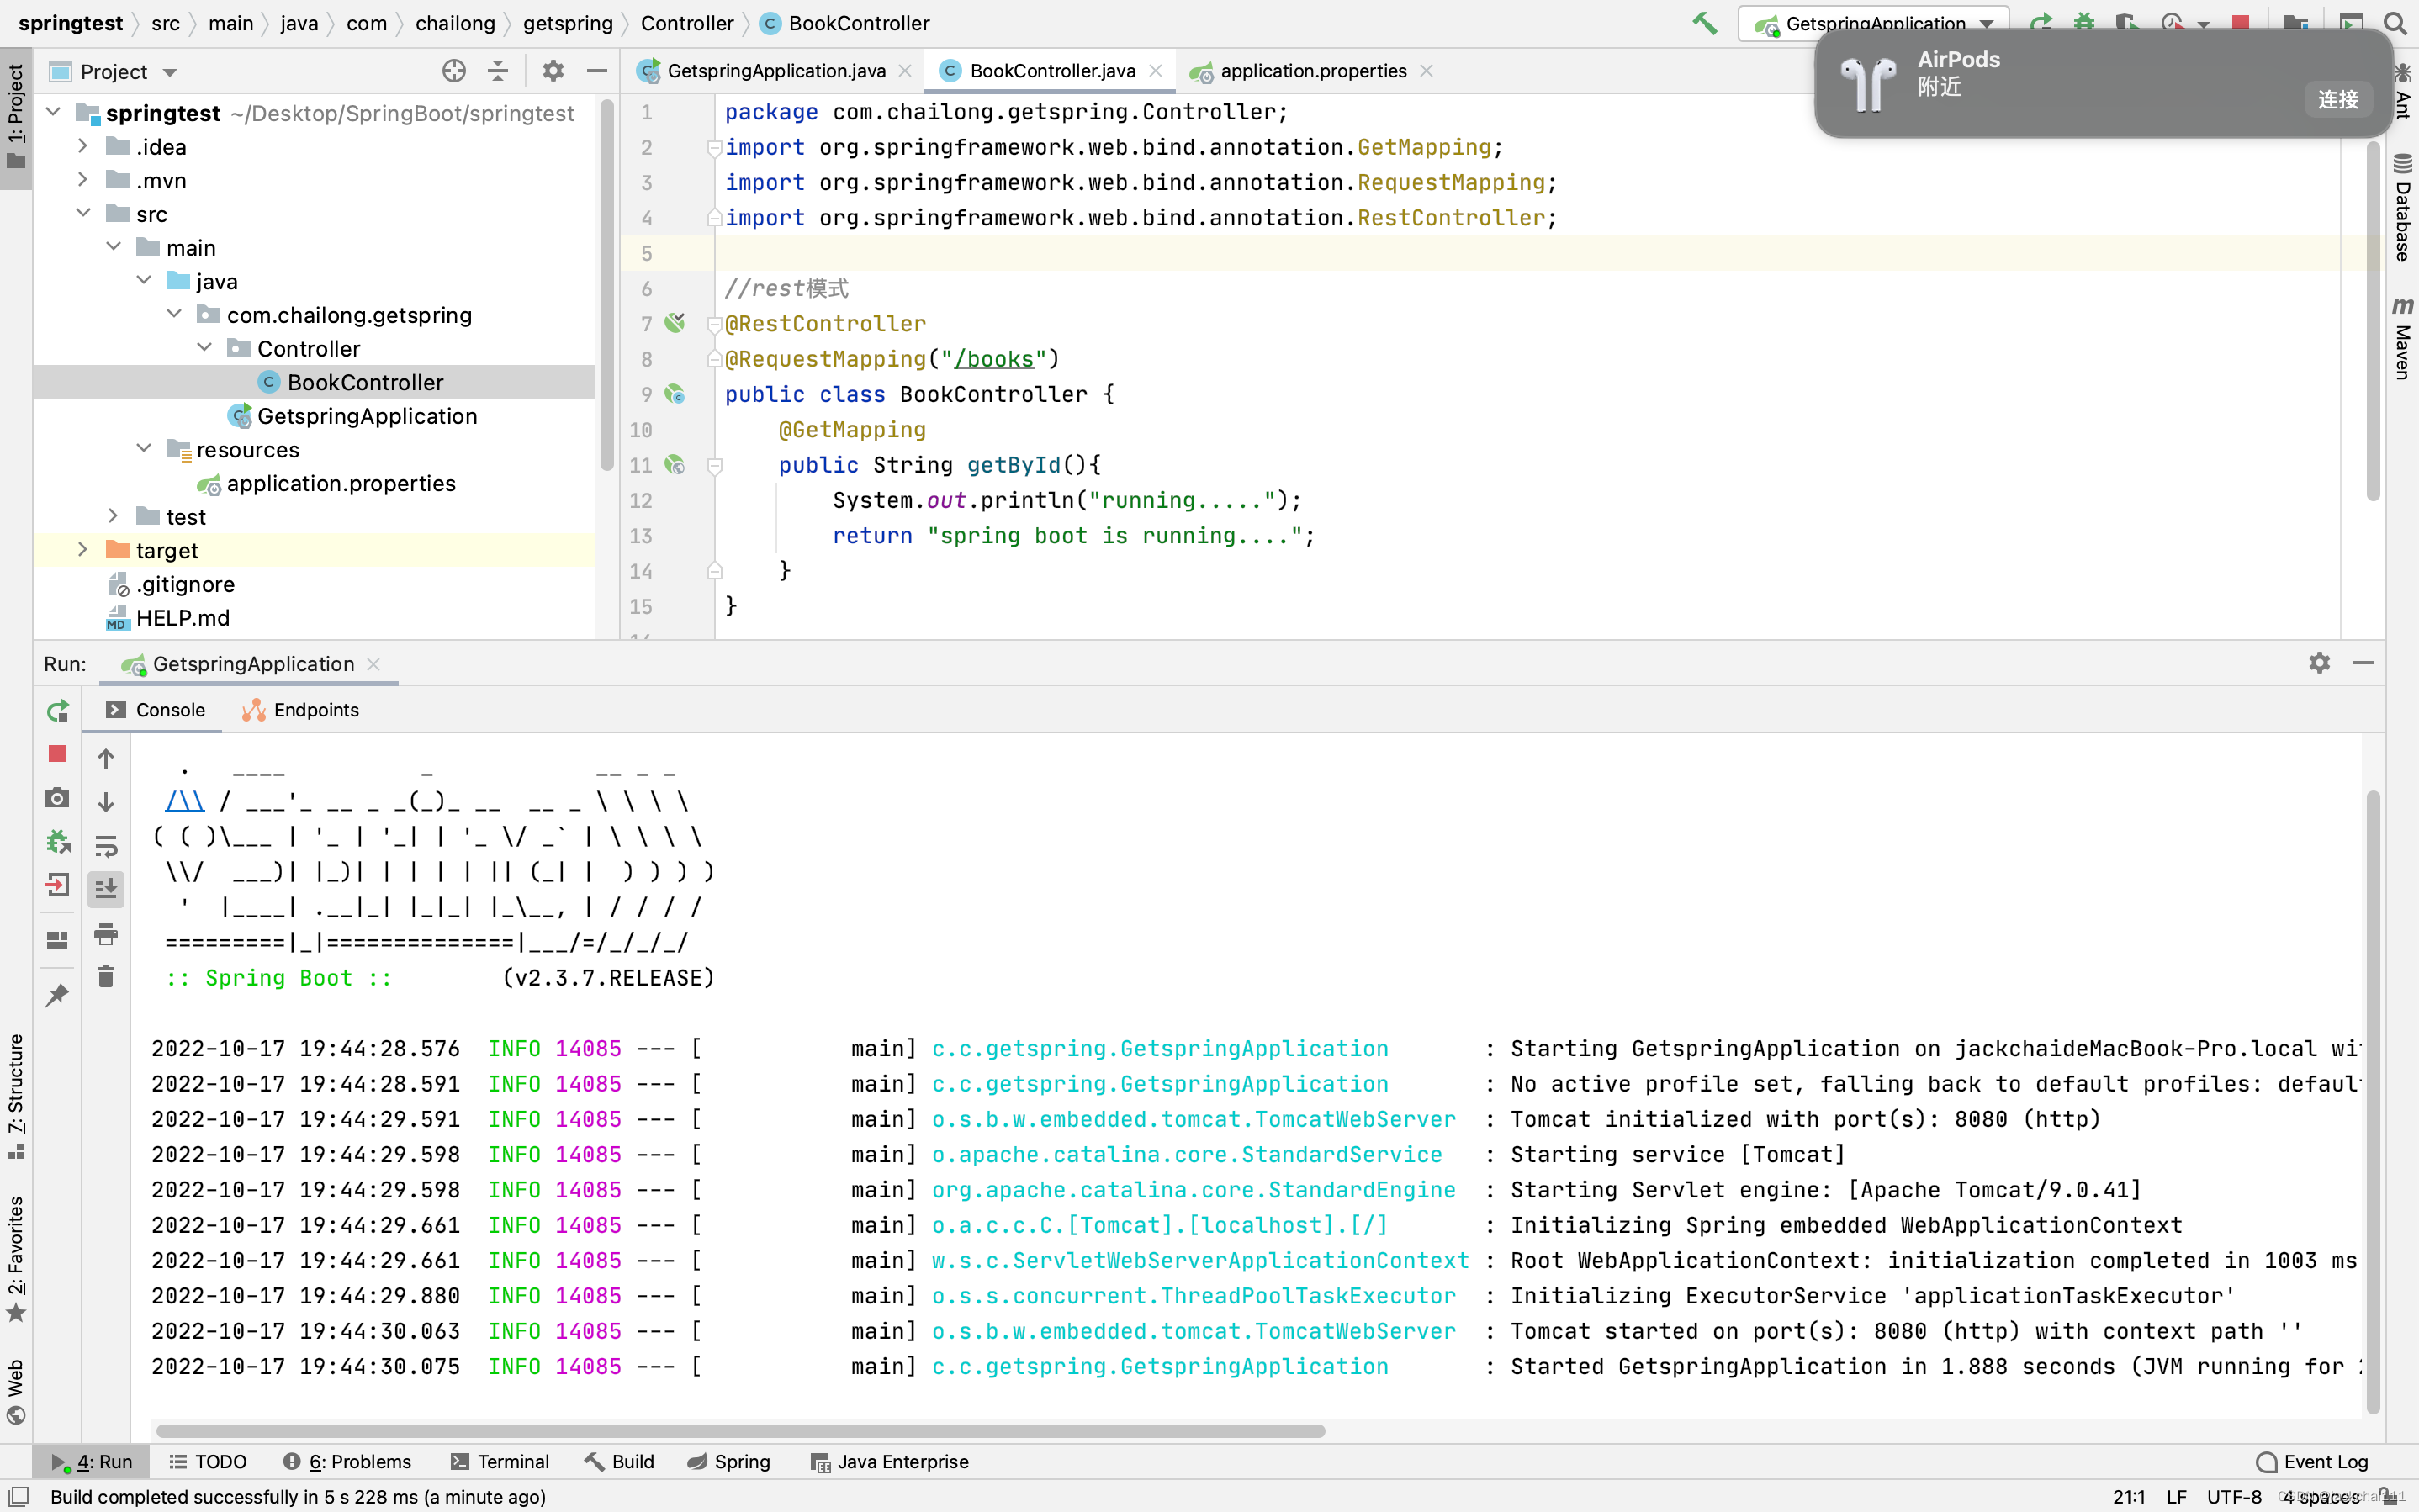Image resolution: width=2419 pixels, height=1512 pixels.
Task: Open the Database tool window
Action: [2402, 207]
